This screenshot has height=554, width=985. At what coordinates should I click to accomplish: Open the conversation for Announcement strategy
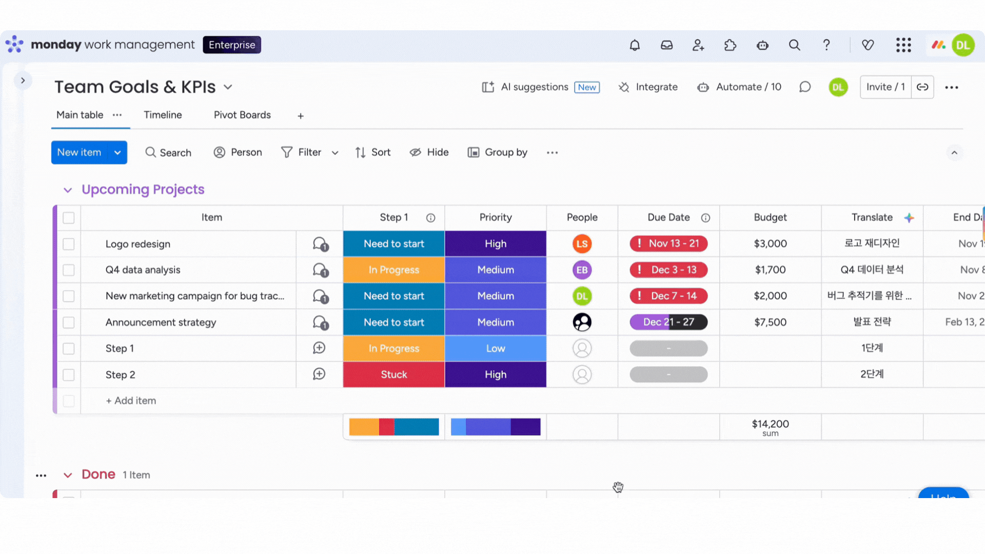click(320, 323)
